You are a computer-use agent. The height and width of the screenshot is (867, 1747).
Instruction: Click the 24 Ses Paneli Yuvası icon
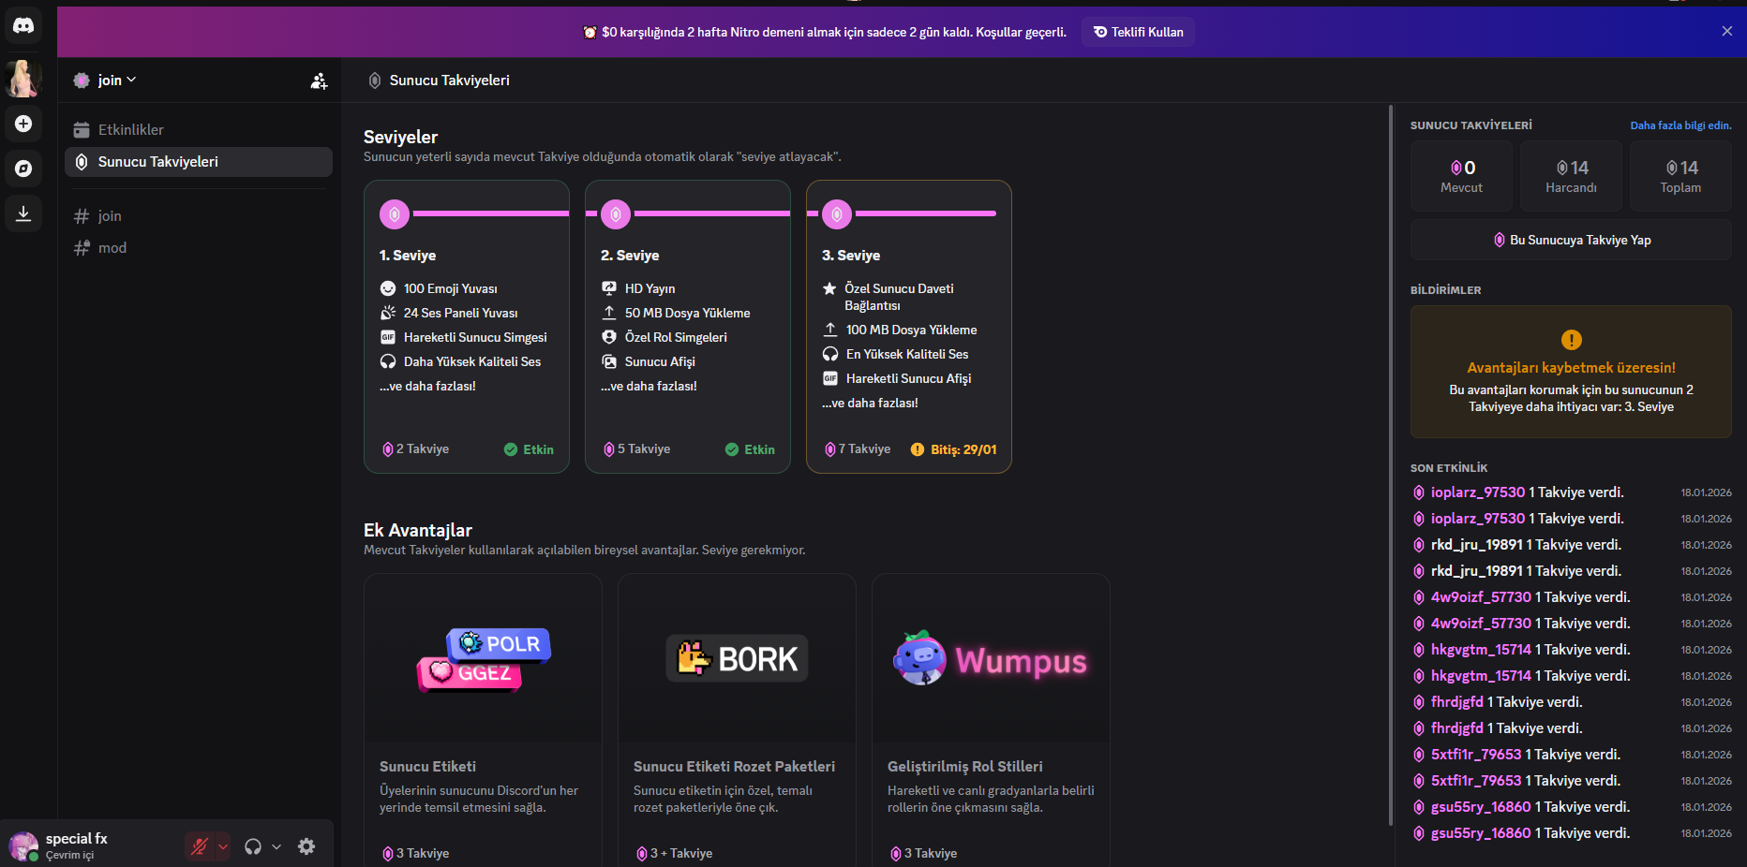388,313
